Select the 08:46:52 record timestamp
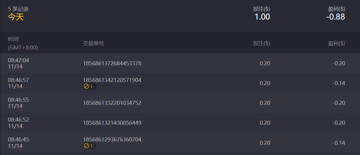Screen dimensions: 360x155 [x=18, y=120]
